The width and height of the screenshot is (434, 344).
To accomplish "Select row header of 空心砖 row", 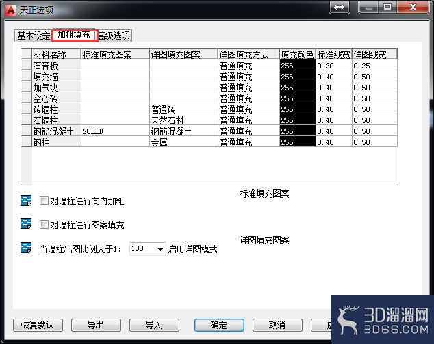I will pyautogui.click(x=27, y=98).
